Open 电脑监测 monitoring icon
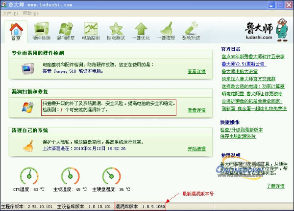 click(x=91, y=31)
